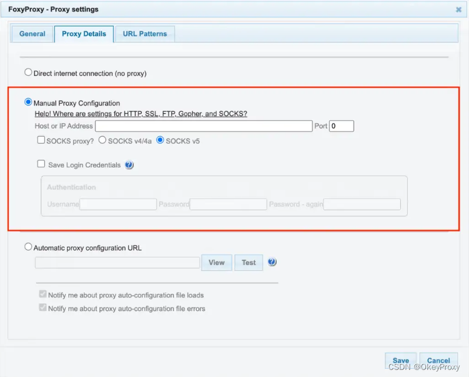Open help link about HTTP, SSL, FTP settings
Viewport: 469px width, 377px height.
(x=141, y=114)
